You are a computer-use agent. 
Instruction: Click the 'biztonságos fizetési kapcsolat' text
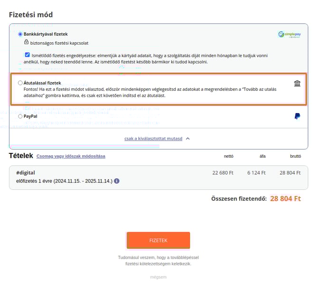(60, 43)
